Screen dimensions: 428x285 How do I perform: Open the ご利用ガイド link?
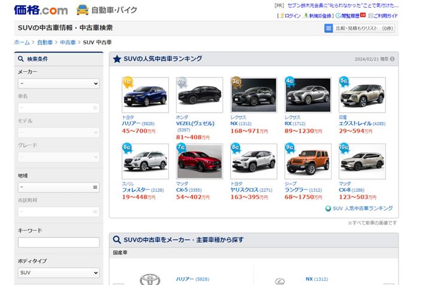385,16
